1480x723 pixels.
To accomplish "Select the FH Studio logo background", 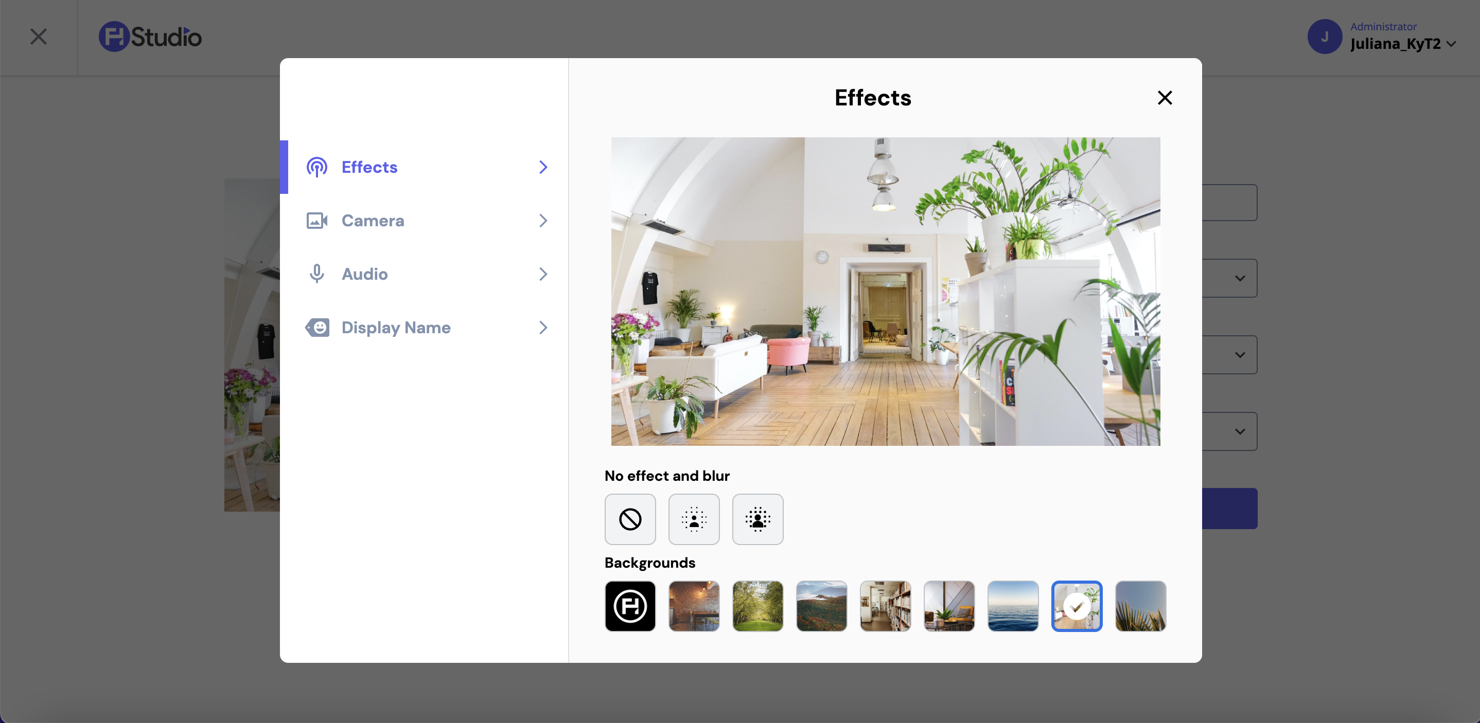I will 630,605.
